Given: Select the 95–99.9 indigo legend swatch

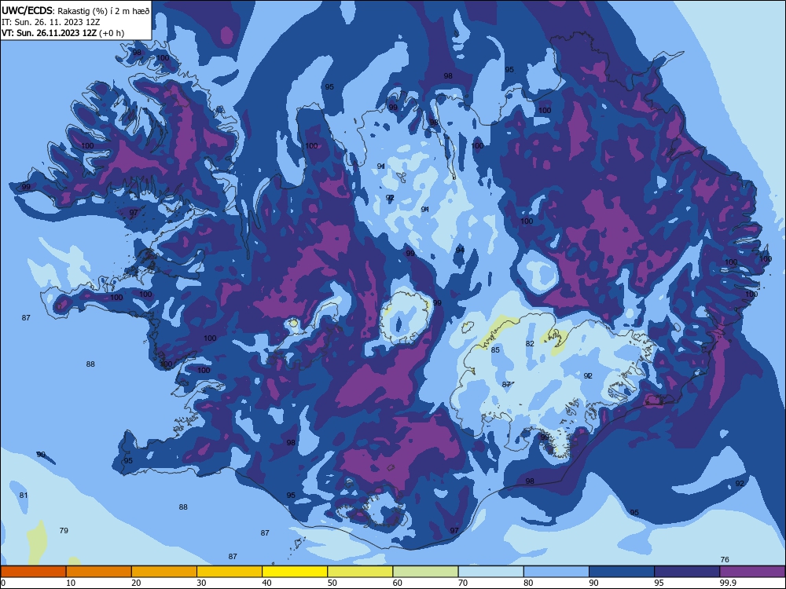Looking at the screenshot, I should point(687,572).
